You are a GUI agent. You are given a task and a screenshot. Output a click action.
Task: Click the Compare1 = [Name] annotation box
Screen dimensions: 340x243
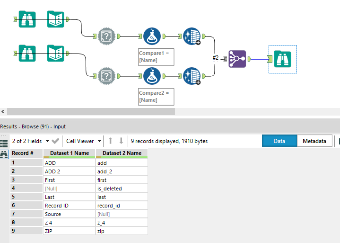(156, 57)
